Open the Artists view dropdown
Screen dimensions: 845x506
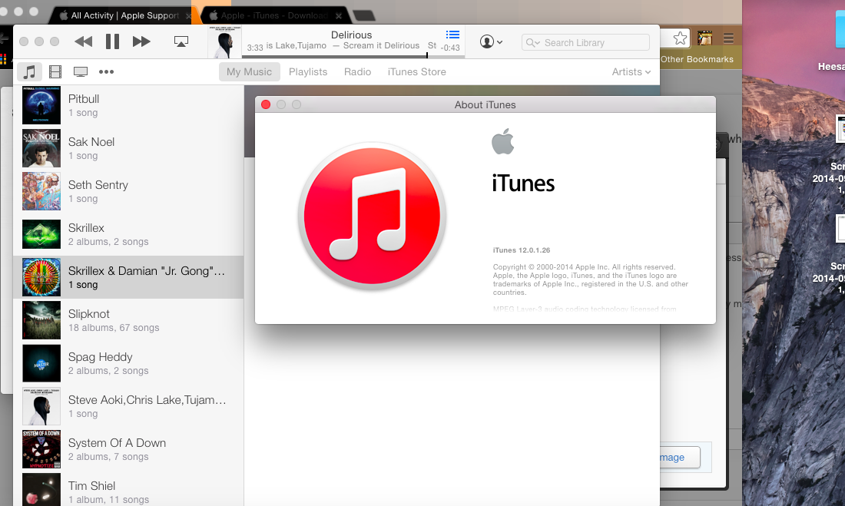(x=631, y=71)
